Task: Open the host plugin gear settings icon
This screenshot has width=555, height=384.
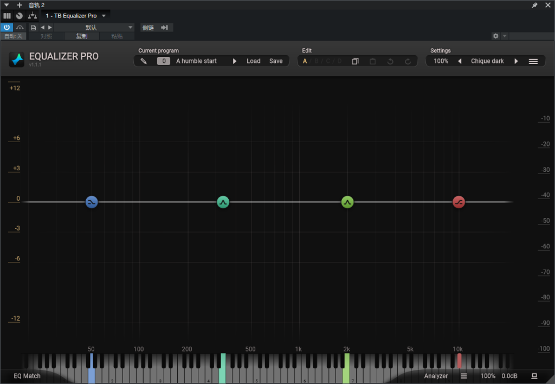Action: coord(495,36)
